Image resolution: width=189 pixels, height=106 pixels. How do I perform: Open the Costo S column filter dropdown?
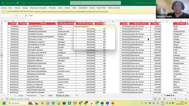tap(160, 24)
